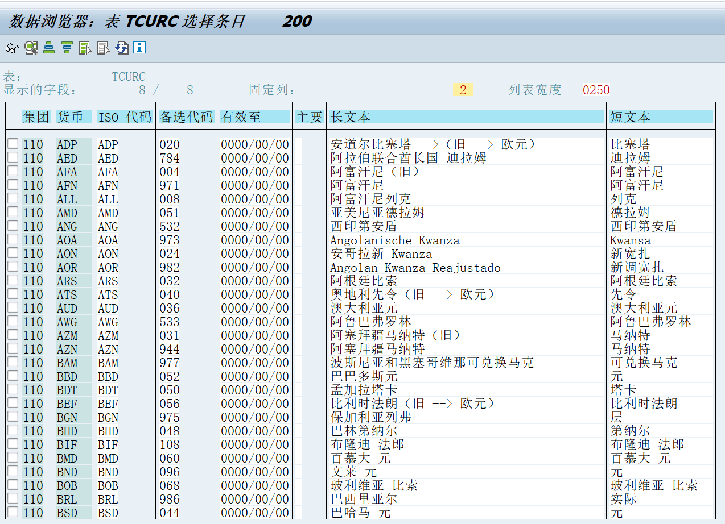Click long text 巴巴多斯元
This screenshot has height=524, width=725.
[x=364, y=376]
